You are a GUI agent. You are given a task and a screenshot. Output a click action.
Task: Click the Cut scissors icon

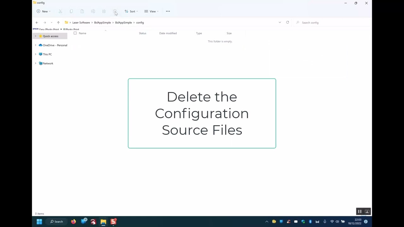(60, 11)
